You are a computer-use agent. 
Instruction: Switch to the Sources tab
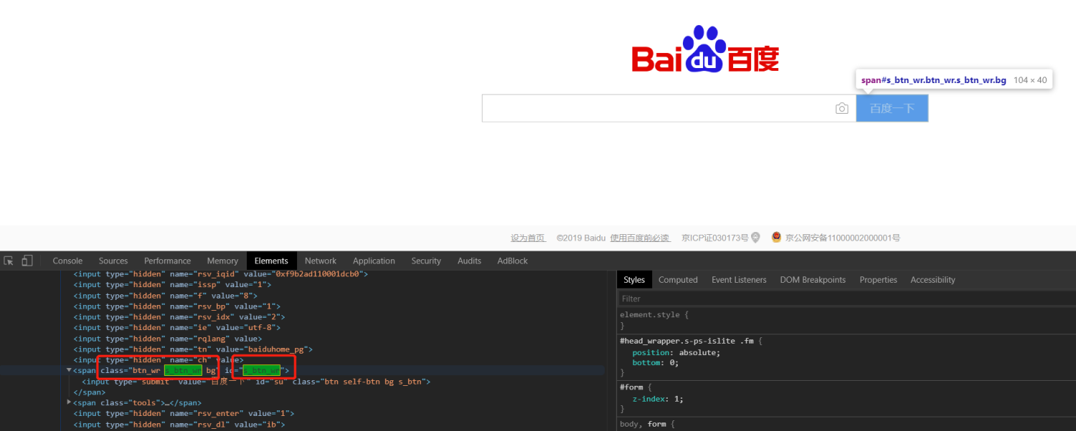point(113,261)
